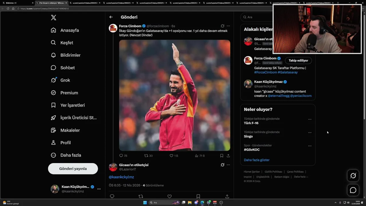Repost the @LazerionT post
The height and width of the screenshot is (206, 366).
[141, 196]
